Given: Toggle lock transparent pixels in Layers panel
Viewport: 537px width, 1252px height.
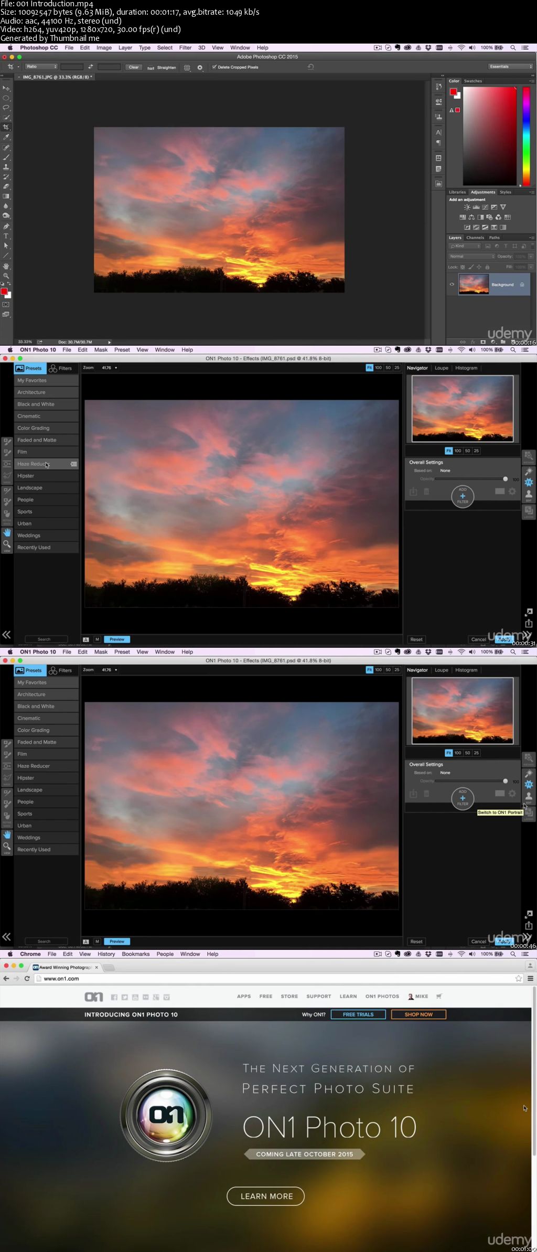Looking at the screenshot, I should pos(463,267).
